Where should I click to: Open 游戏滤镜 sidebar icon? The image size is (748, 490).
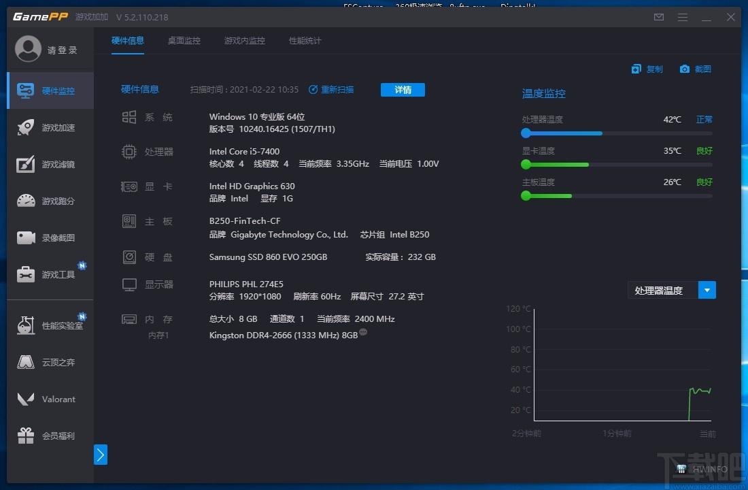point(26,164)
